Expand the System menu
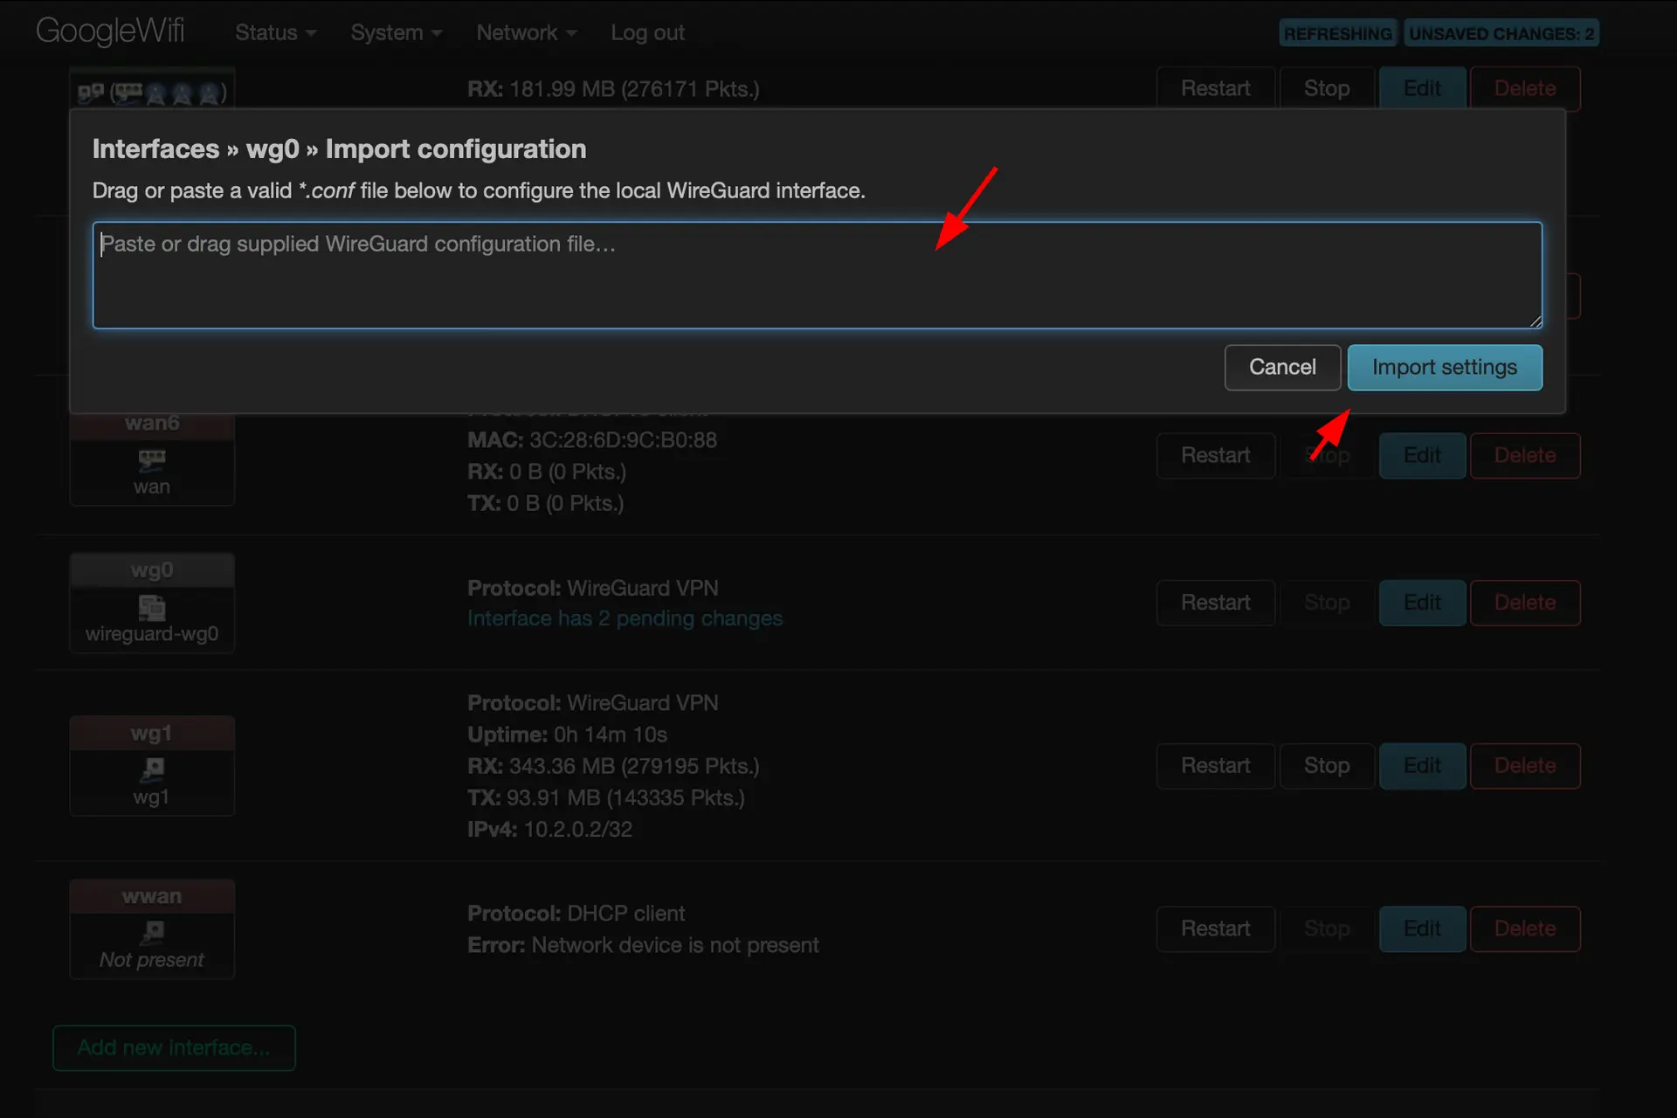Viewport: 1677px width, 1118px height. 397,31
